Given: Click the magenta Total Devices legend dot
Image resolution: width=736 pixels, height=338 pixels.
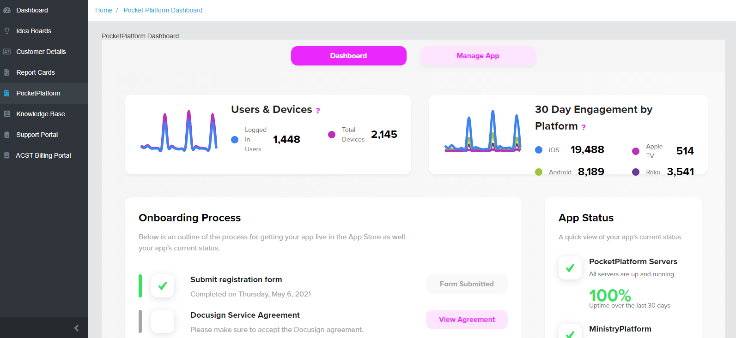Looking at the screenshot, I should (x=332, y=135).
